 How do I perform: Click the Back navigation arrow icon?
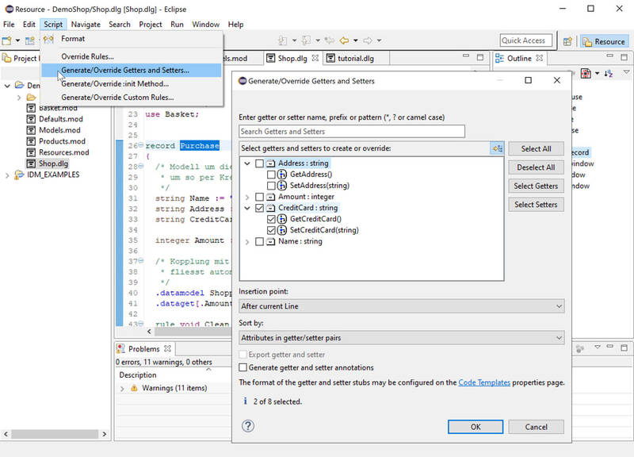344,40
